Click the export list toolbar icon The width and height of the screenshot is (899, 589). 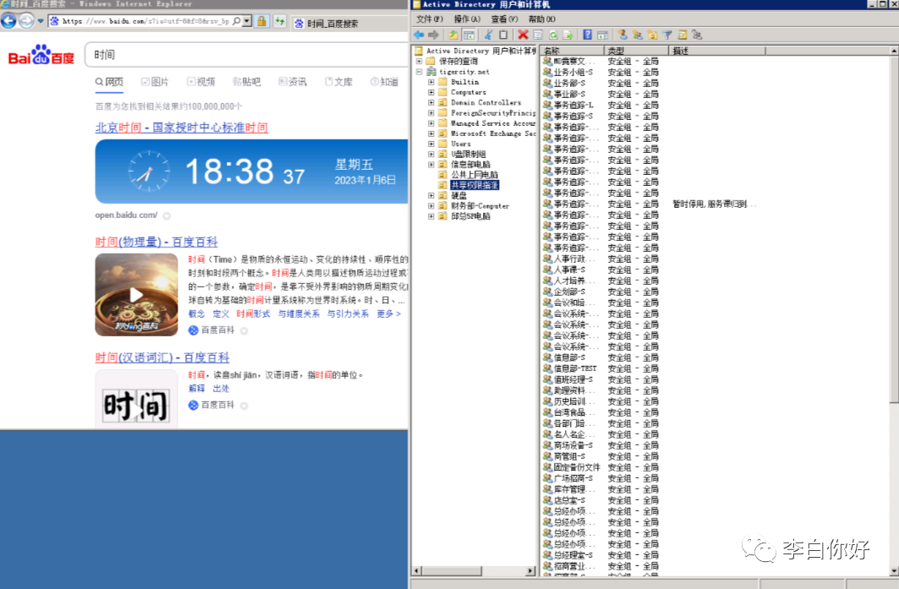pos(567,35)
